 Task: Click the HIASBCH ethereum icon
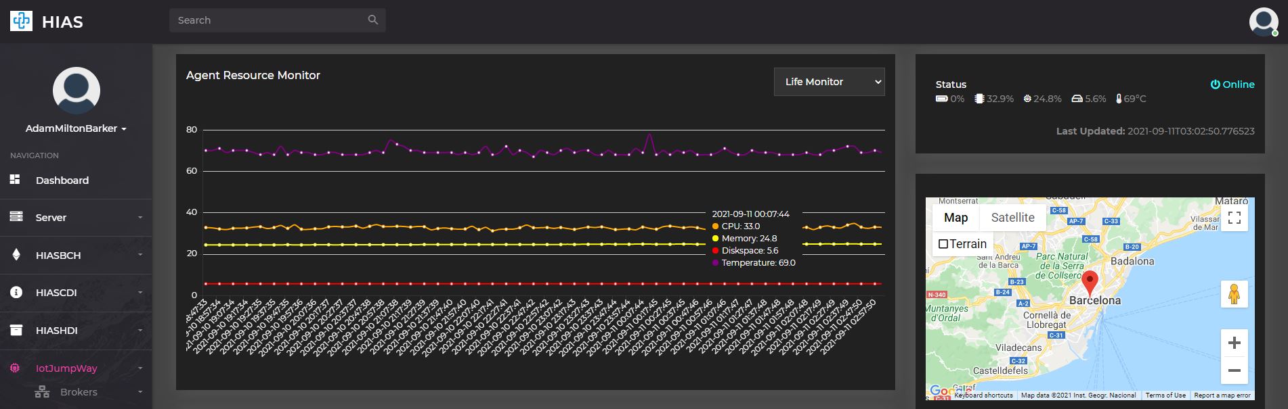click(x=16, y=255)
